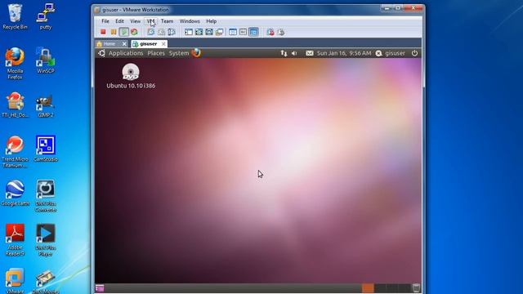Select the CamStudio desktop shortcut
The image size is (523, 294).
[46, 149]
